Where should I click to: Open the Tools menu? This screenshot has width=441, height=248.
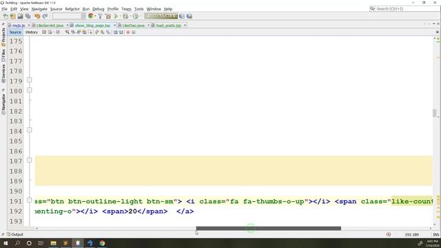(x=139, y=9)
